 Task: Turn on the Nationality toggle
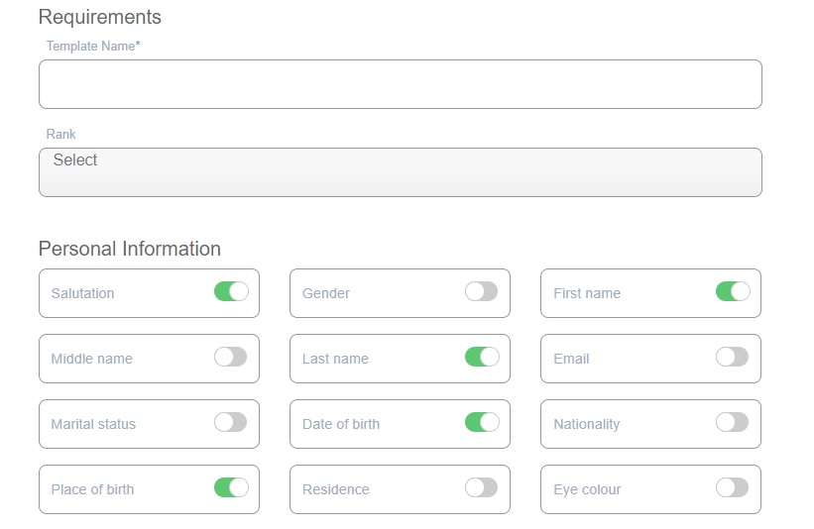pyautogui.click(x=732, y=422)
